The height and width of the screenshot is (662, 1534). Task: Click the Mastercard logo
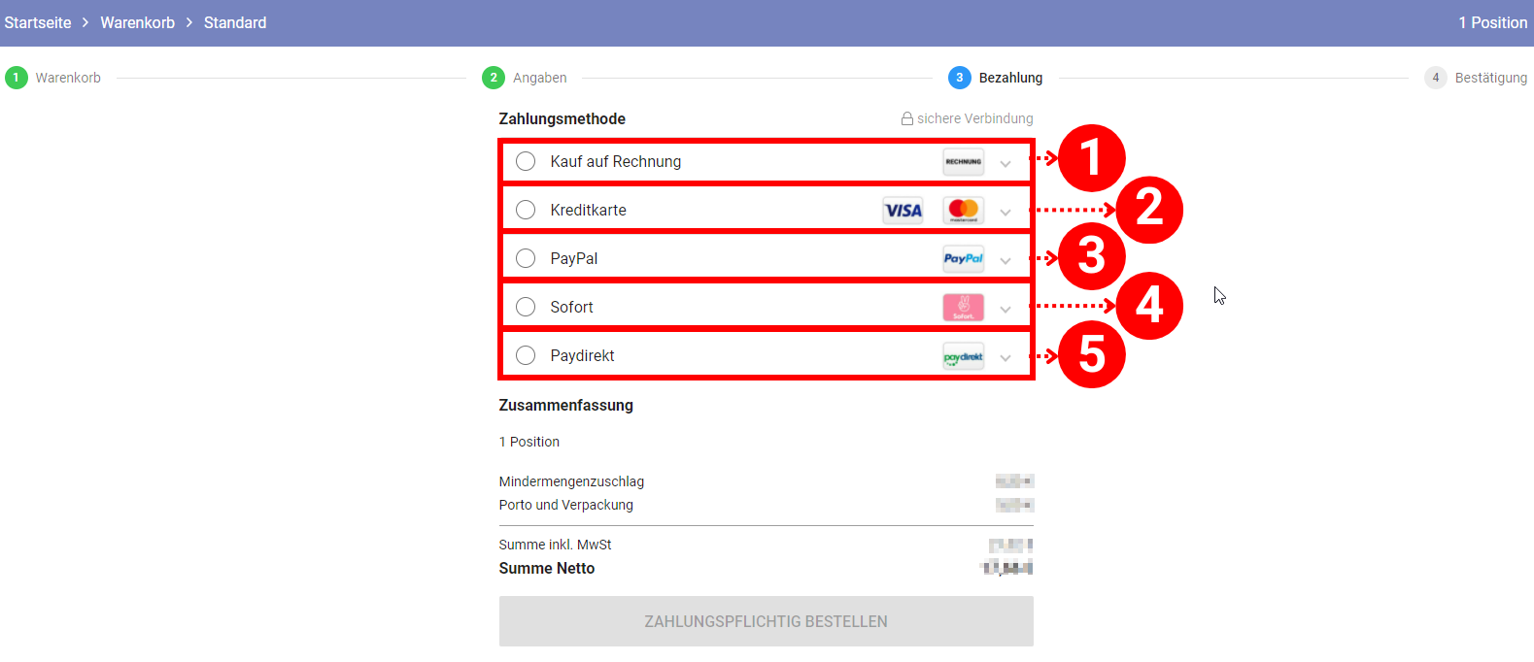[x=963, y=211]
